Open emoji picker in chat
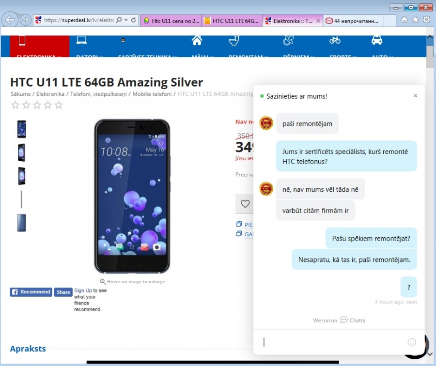This screenshot has height=366, width=436. tap(412, 342)
